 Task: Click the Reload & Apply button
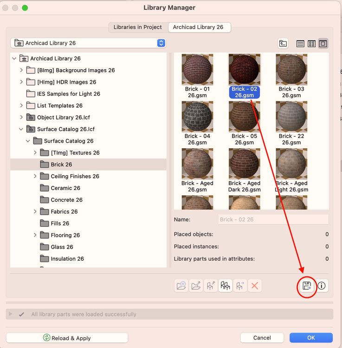[67, 338]
